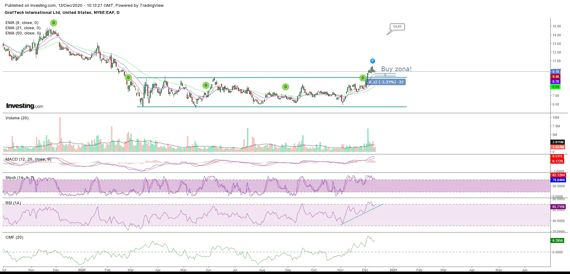
Task: Click the green 8.04 EMA price tag
Action: tap(556, 87)
